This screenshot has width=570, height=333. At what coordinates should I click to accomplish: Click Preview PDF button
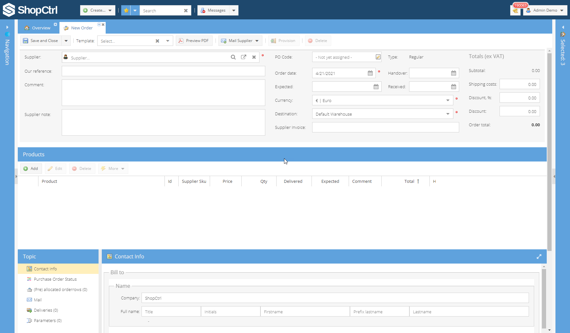click(x=194, y=41)
